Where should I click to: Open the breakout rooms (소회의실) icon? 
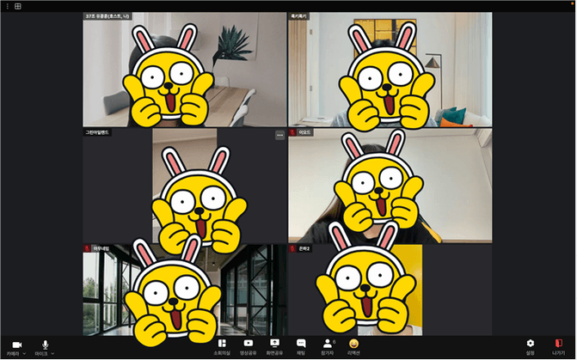click(x=222, y=344)
